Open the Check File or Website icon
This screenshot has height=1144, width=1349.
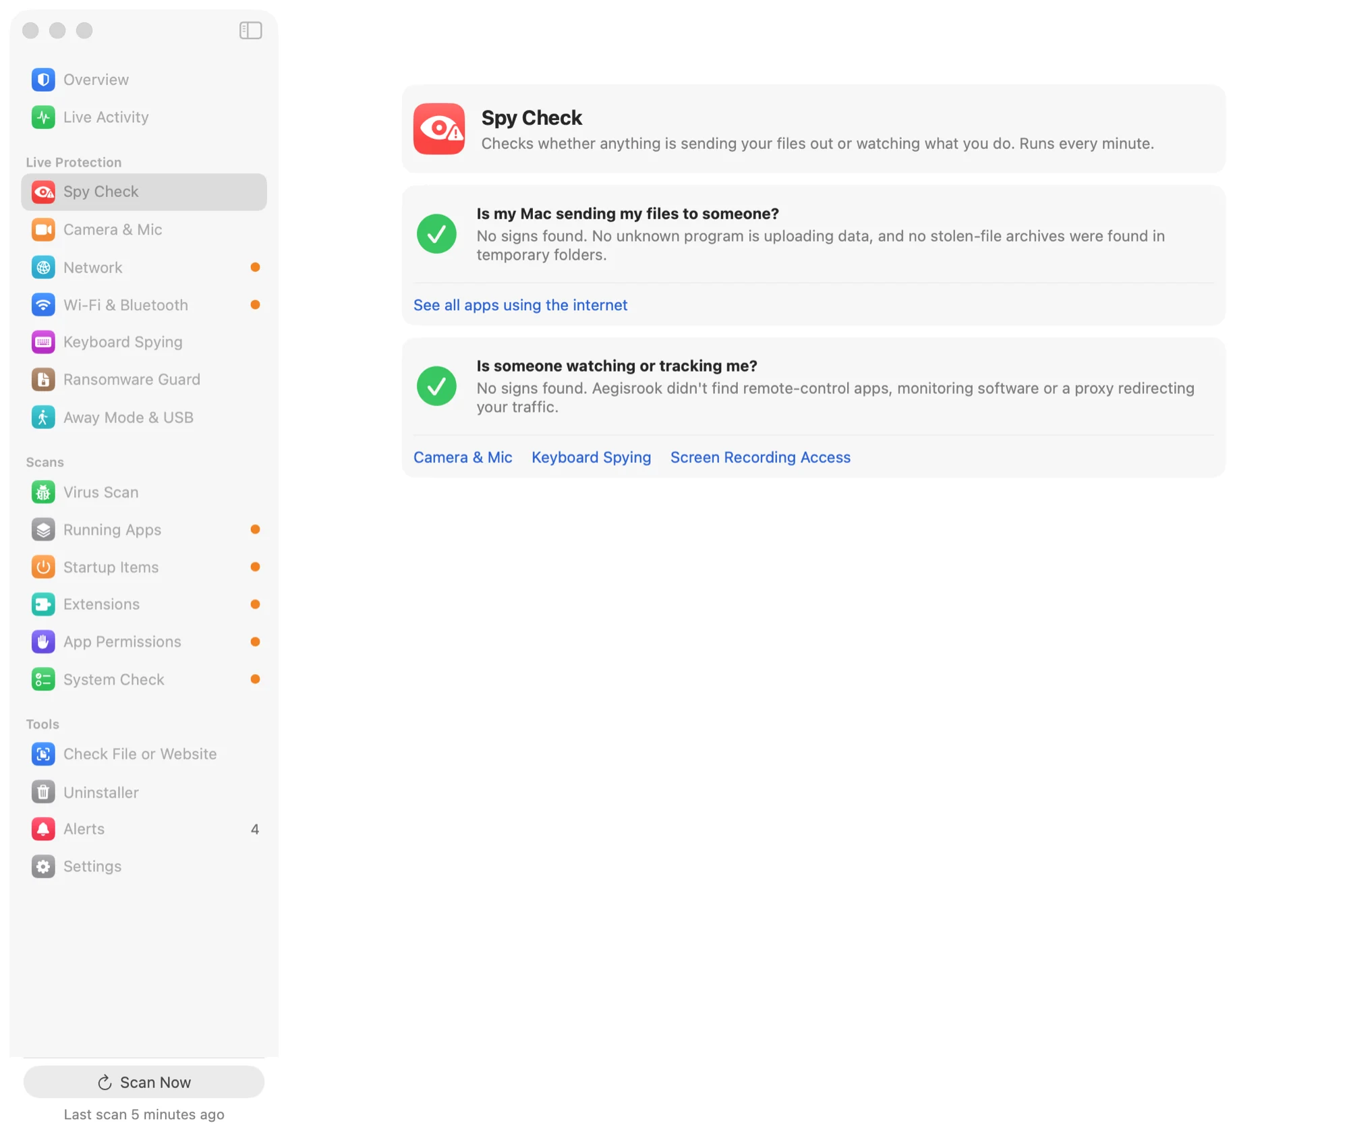click(x=43, y=754)
